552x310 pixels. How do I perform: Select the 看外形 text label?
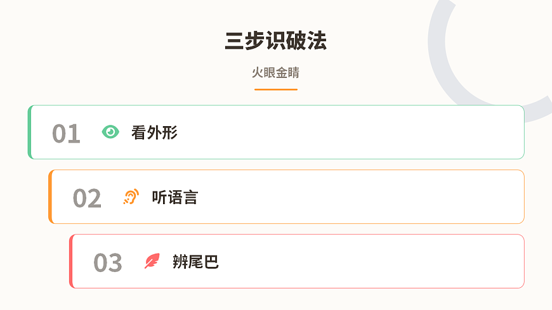pyautogui.click(x=154, y=132)
